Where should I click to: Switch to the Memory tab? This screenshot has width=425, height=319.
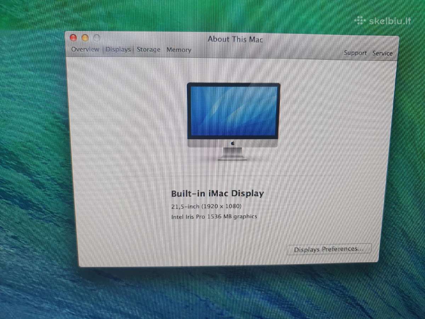pyautogui.click(x=179, y=50)
